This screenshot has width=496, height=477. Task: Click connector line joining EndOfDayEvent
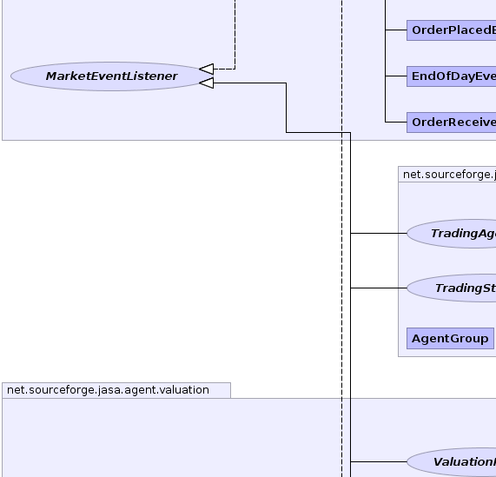pos(396,76)
